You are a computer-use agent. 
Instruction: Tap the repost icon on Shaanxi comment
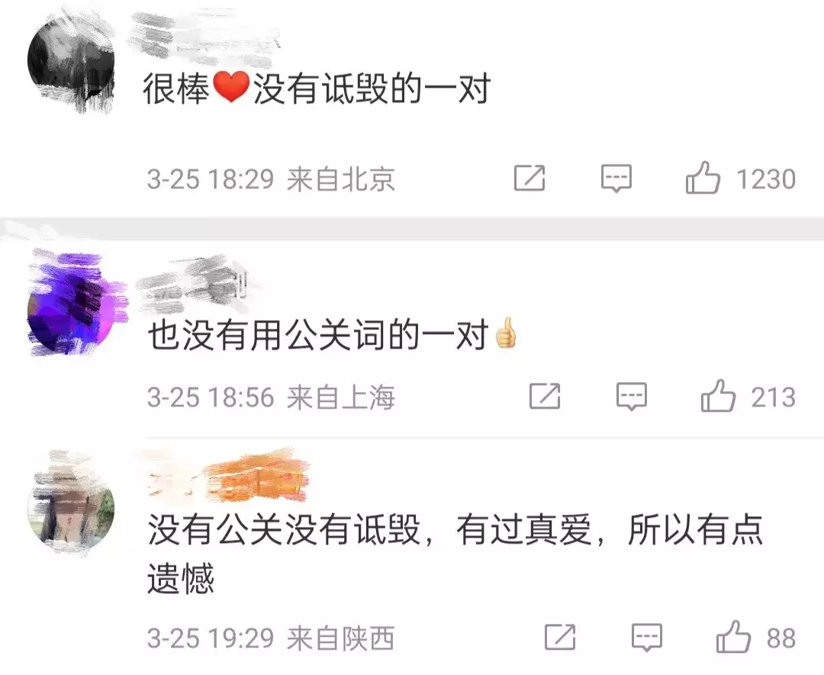[560, 638]
